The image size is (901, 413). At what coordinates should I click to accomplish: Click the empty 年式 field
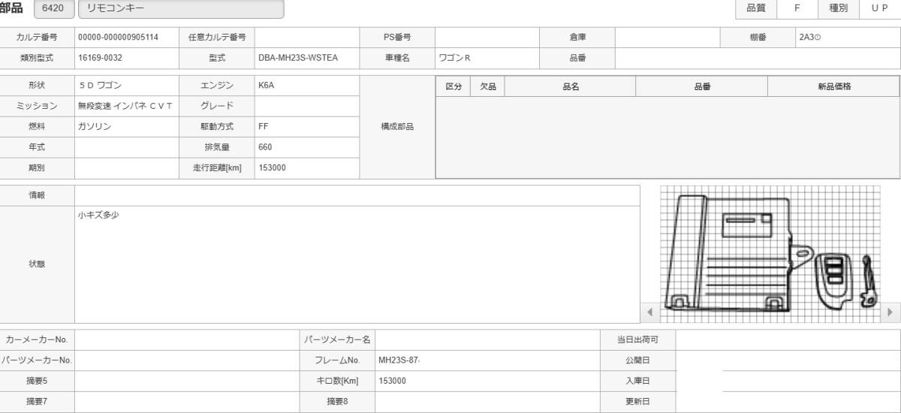coord(127,147)
